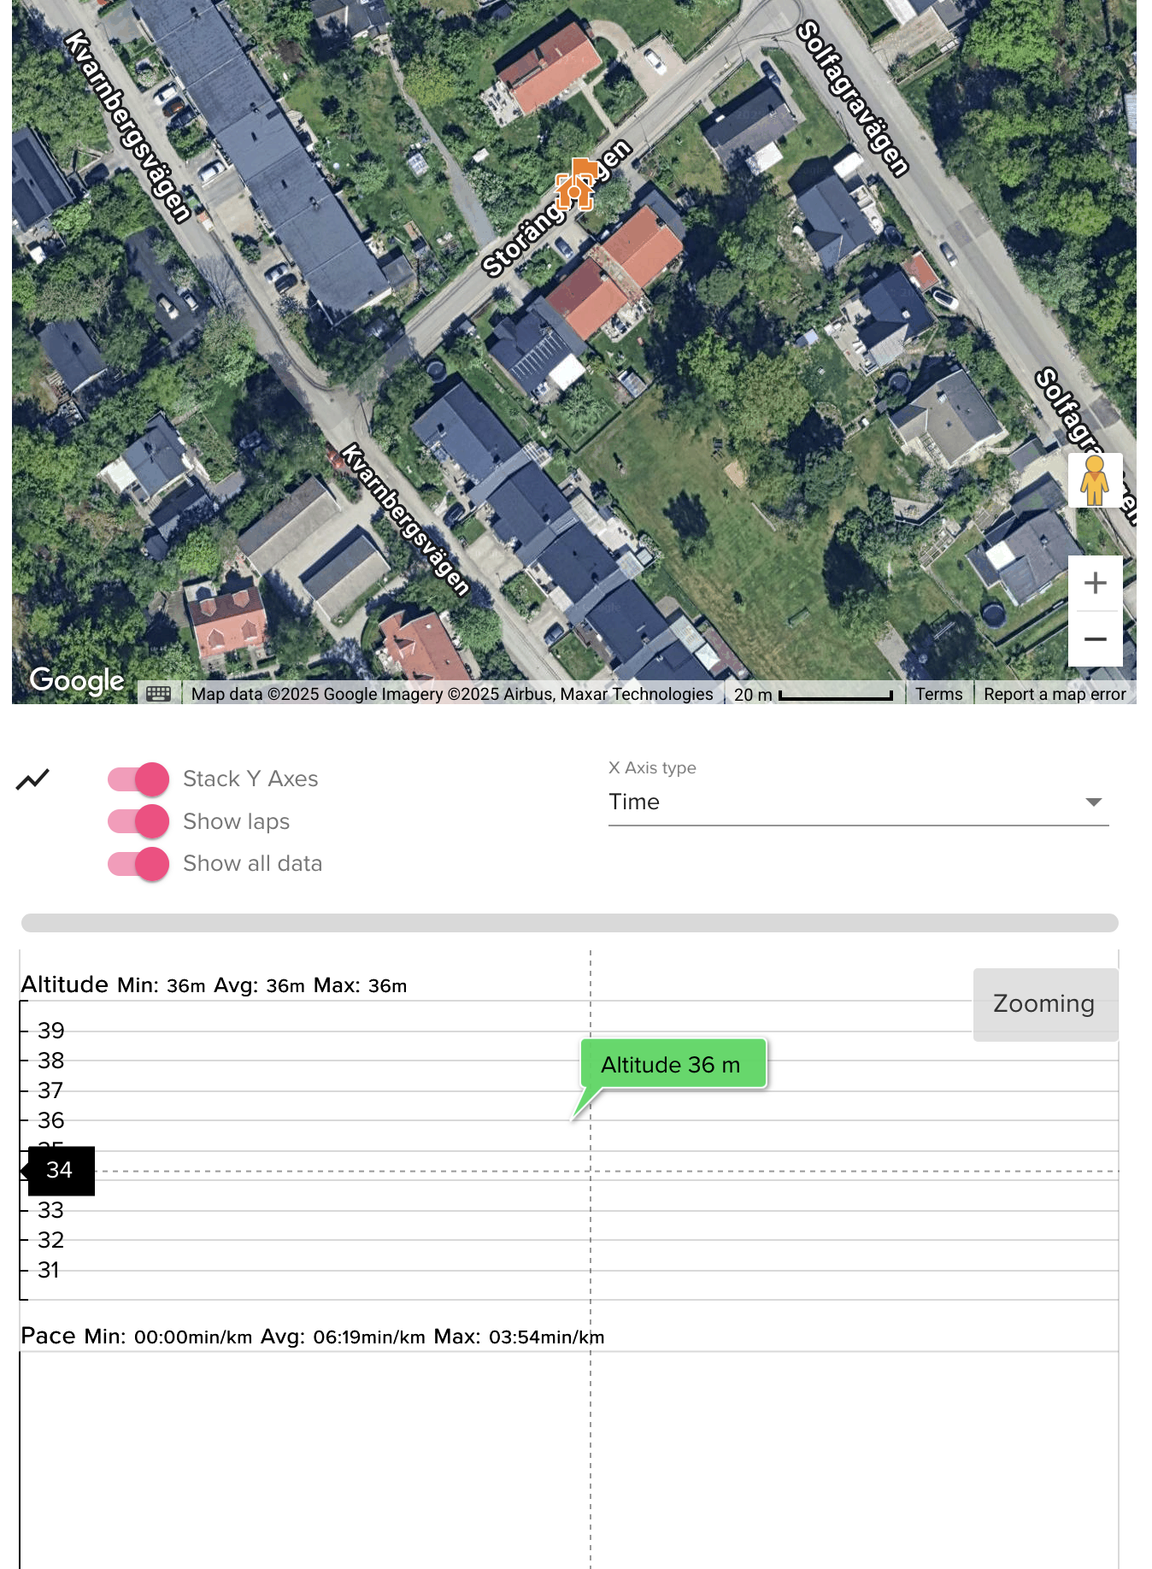Image resolution: width=1152 pixels, height=1569 pixels.
Task: Zoom out on the map
Action: pos(1095,639)
